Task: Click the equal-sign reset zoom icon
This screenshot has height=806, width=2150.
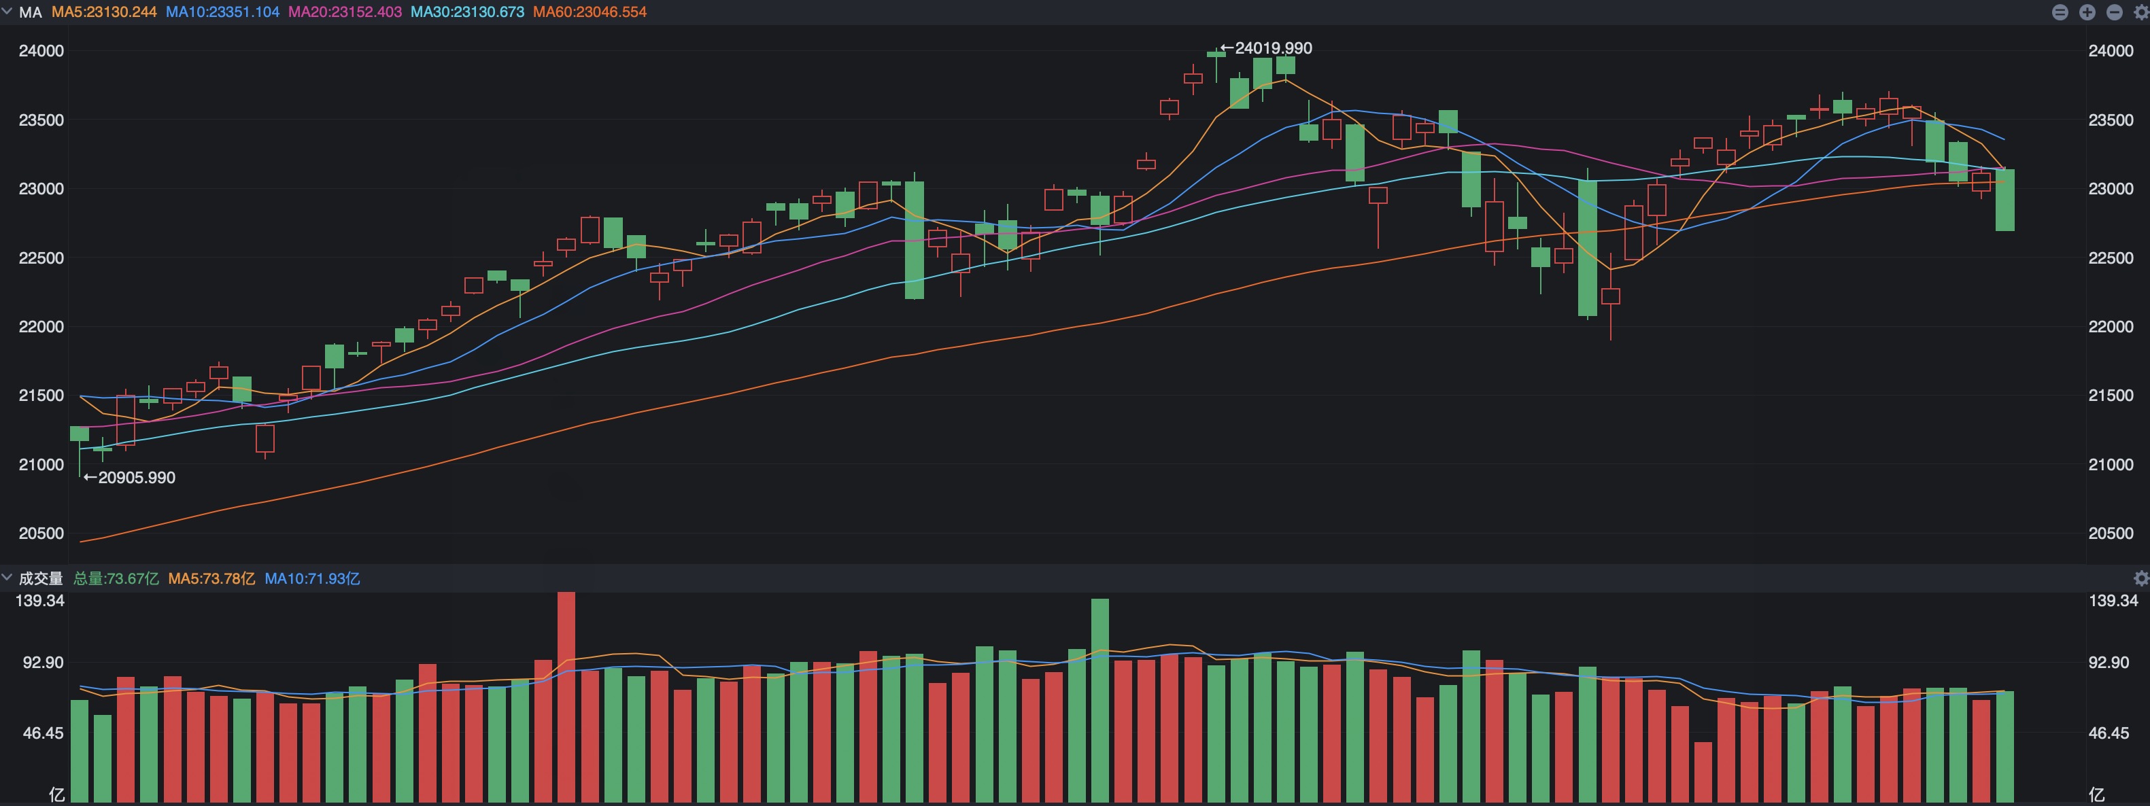Action: [x=2060, y=12]
